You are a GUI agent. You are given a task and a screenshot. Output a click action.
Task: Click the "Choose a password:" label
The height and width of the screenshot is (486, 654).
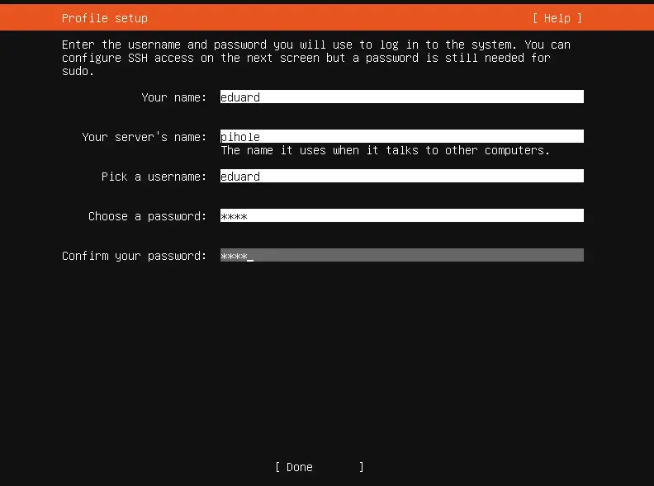point(147,216)
